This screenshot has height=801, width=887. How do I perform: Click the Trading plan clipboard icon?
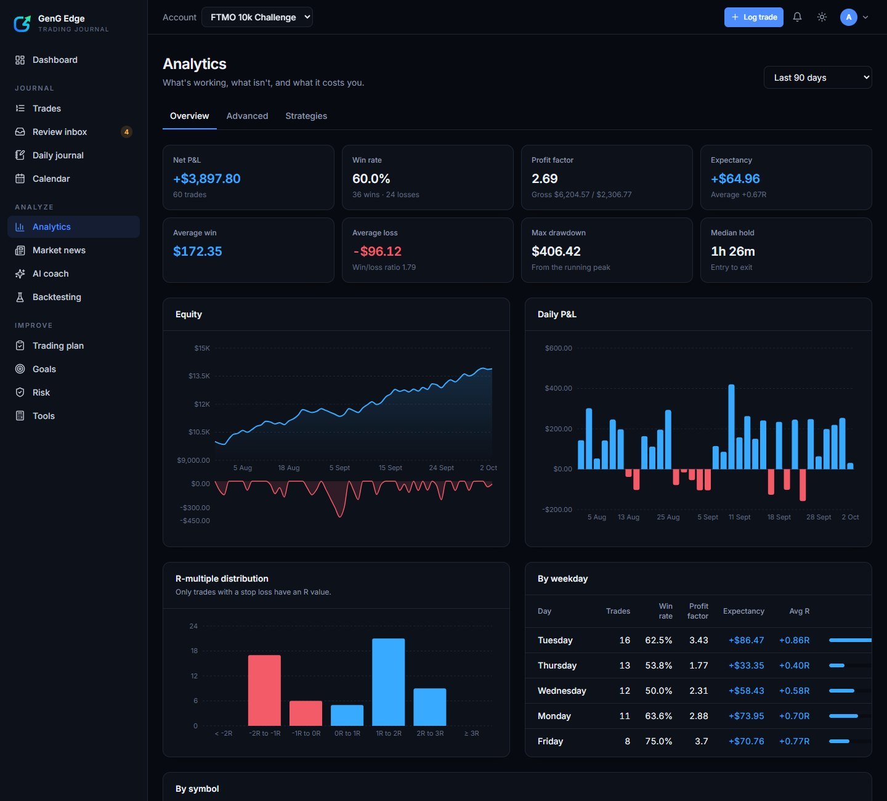(20, 346)
